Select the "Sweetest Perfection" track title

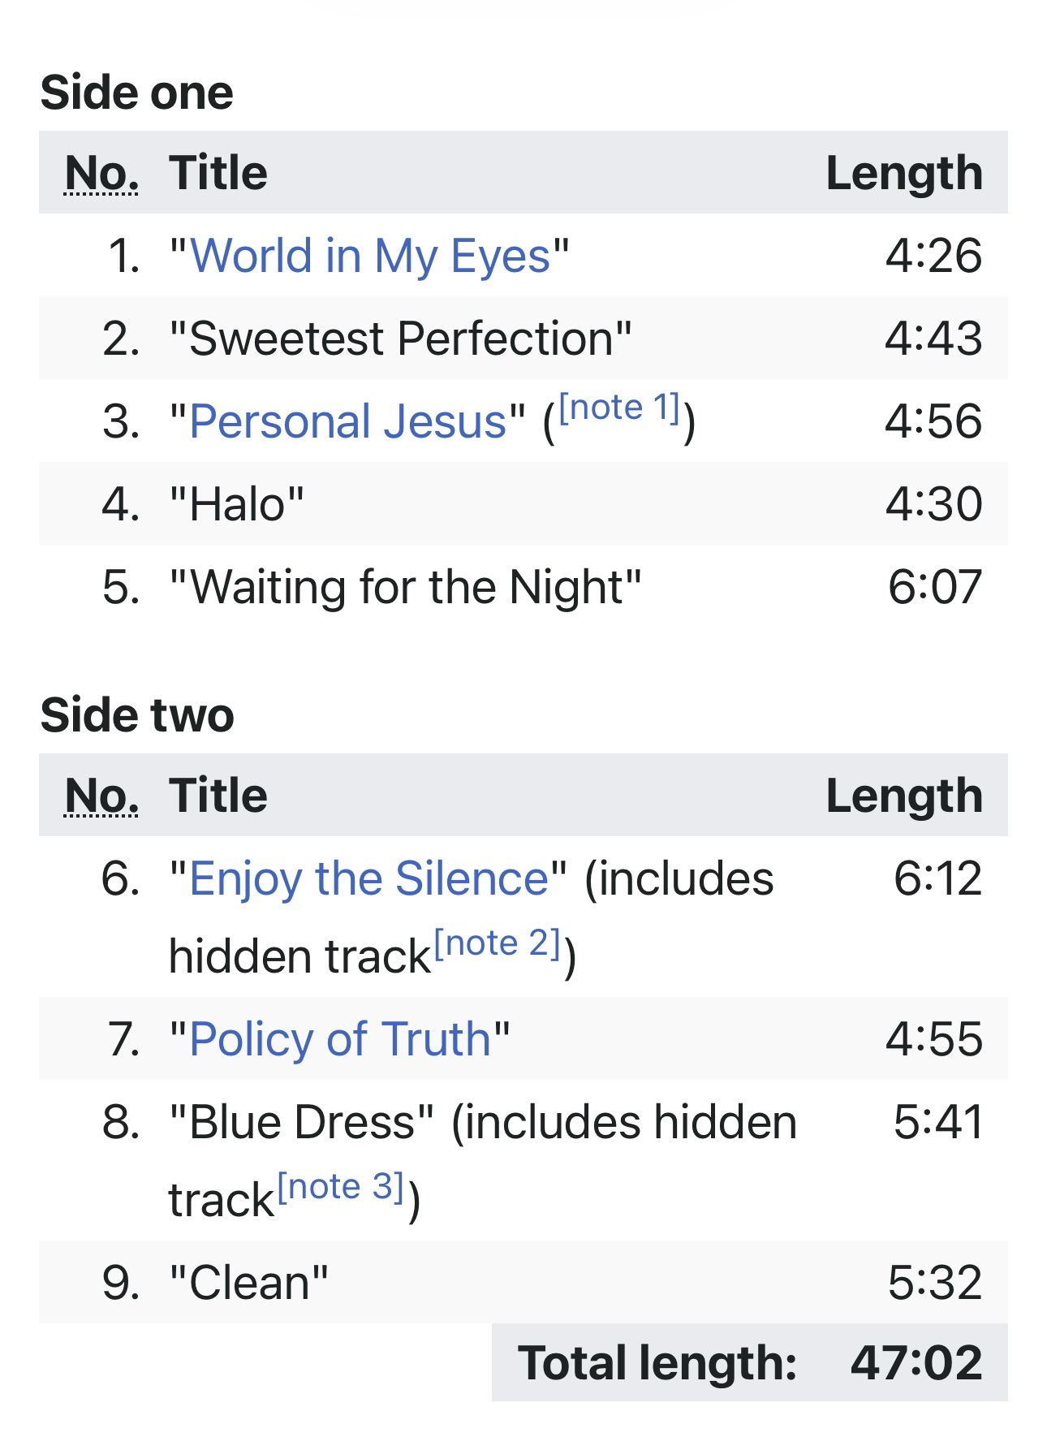tap(400, 339)
